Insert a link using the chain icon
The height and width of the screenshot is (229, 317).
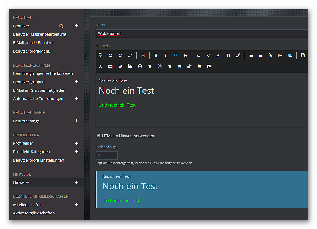tap(270, 55)
